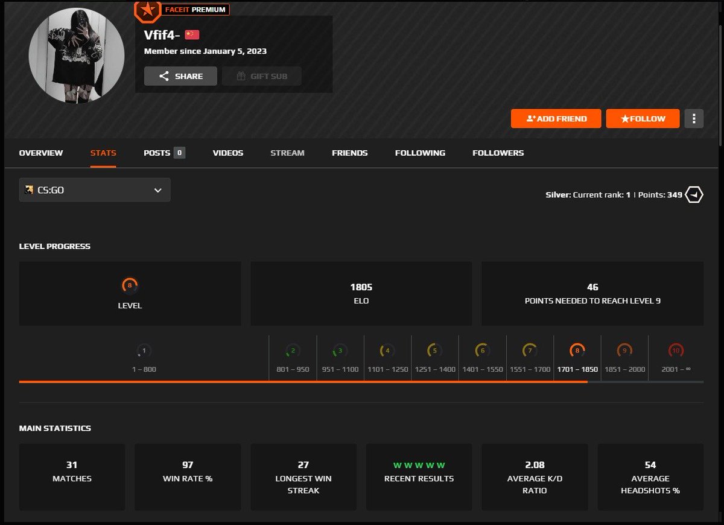Click the profile avatar picture
This screenshot has width=724, height=525.
coord(77,55)
